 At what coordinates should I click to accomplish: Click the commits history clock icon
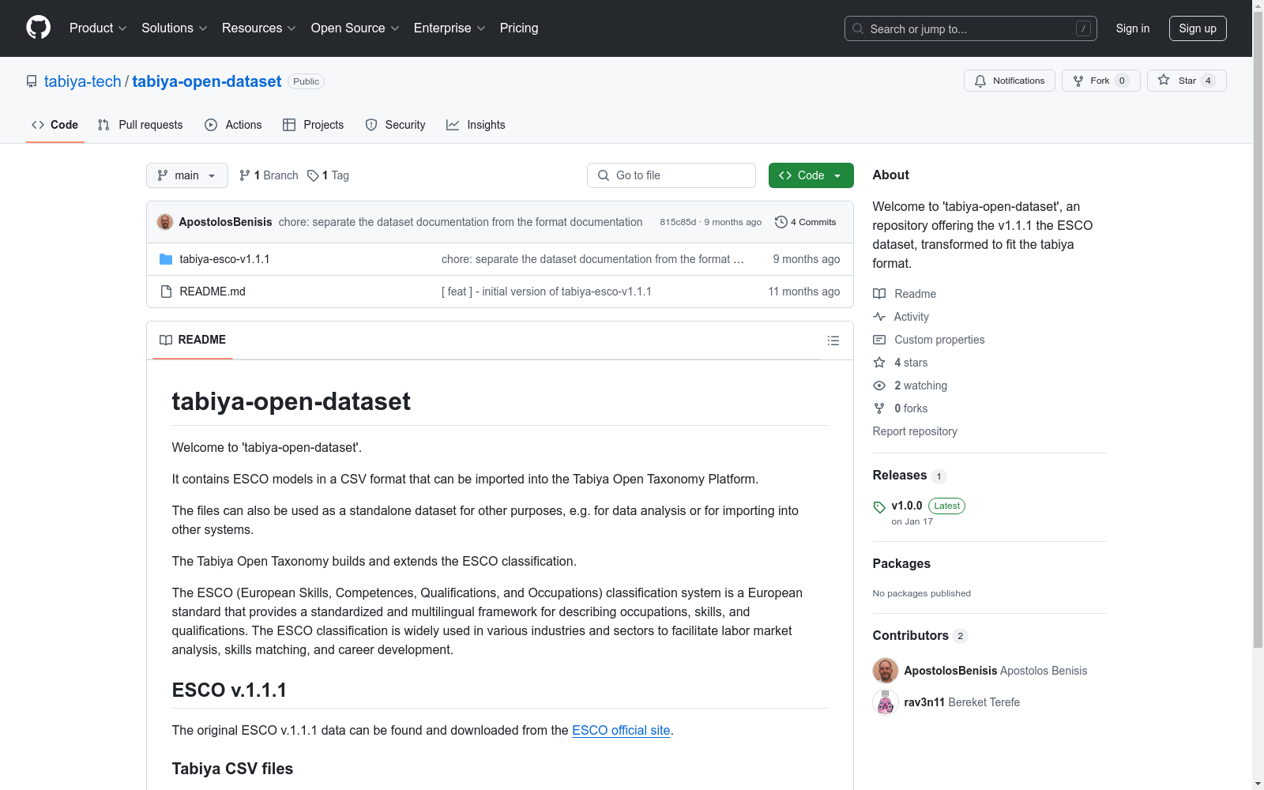(x=781, y=222)
